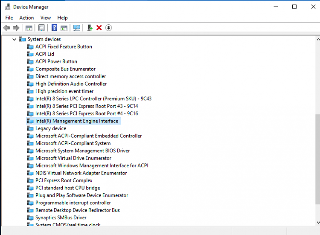Screen dimensions: 320x235
Task: Open the Help menu
Action: tap(62, 18)
